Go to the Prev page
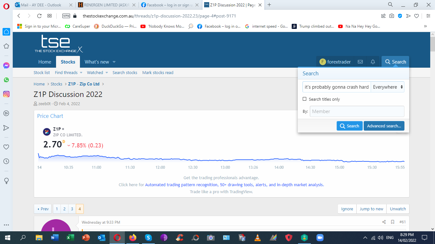 pyautogui.click(x=43, y=209)
